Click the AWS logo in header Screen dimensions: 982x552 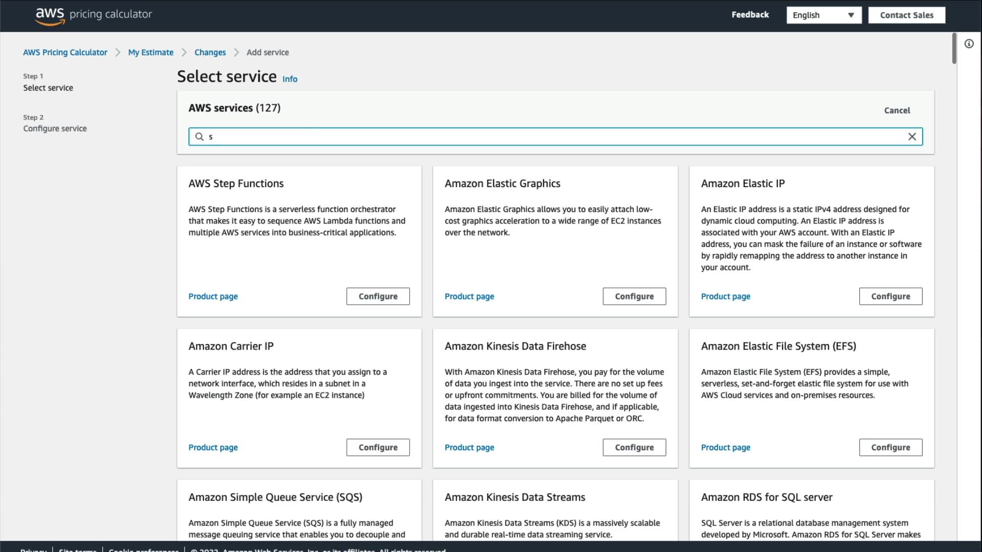pyautogui.click(x=50, y=15)
